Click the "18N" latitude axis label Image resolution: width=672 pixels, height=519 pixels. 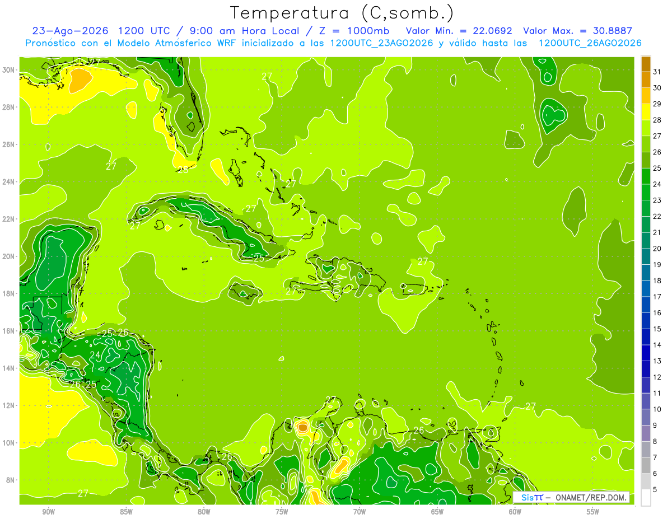pos(8,293)
